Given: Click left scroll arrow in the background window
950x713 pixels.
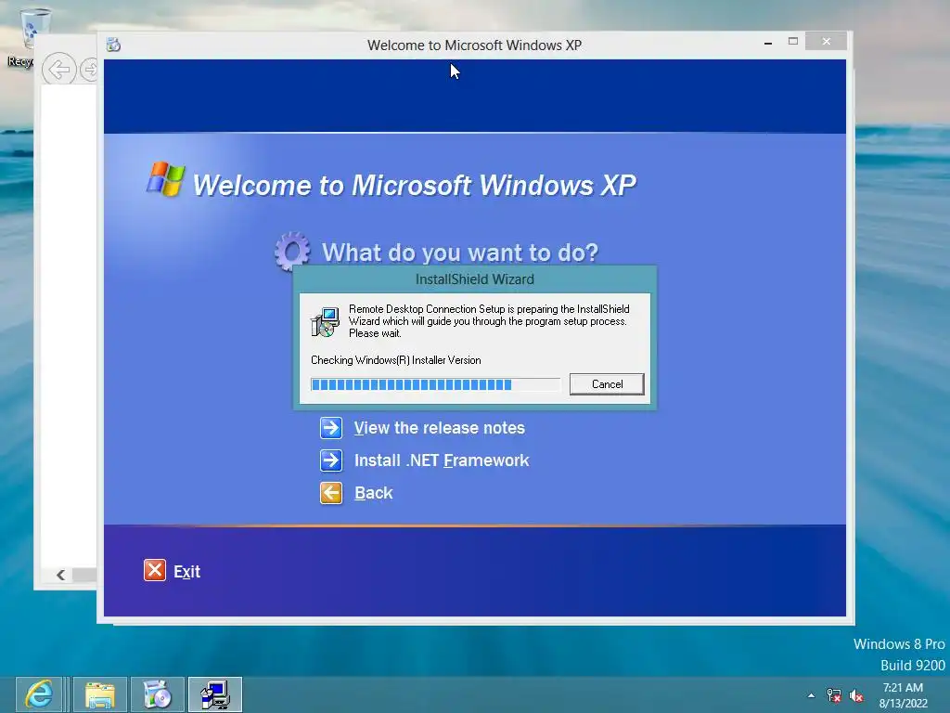Looking at the screenshot, I should coord(60,575).
